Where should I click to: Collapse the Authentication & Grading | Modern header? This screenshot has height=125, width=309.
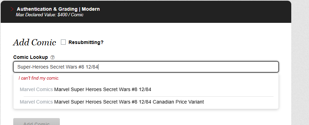pos(146,11)
